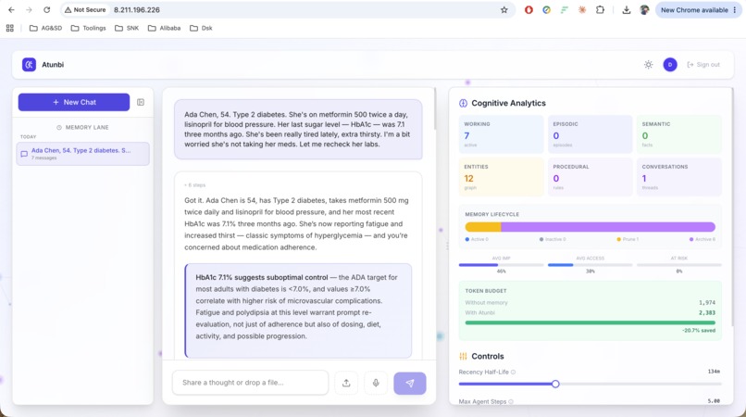Open the Chrome apps grid icon
Viewport: 746px width, 417px height.
(x=10, y=28)
